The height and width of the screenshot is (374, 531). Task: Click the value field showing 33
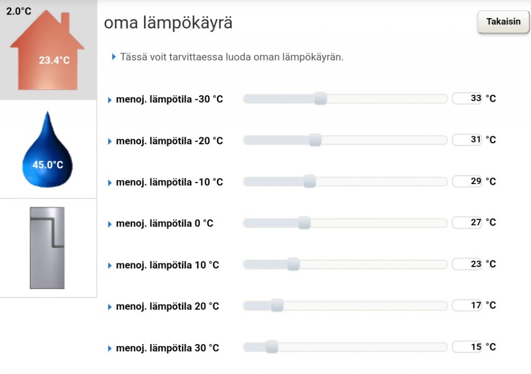pyautogui.click(x=467, y=98)
